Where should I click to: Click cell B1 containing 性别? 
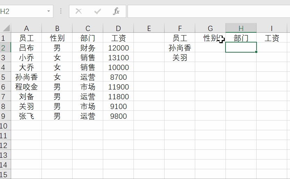(57, 38)
